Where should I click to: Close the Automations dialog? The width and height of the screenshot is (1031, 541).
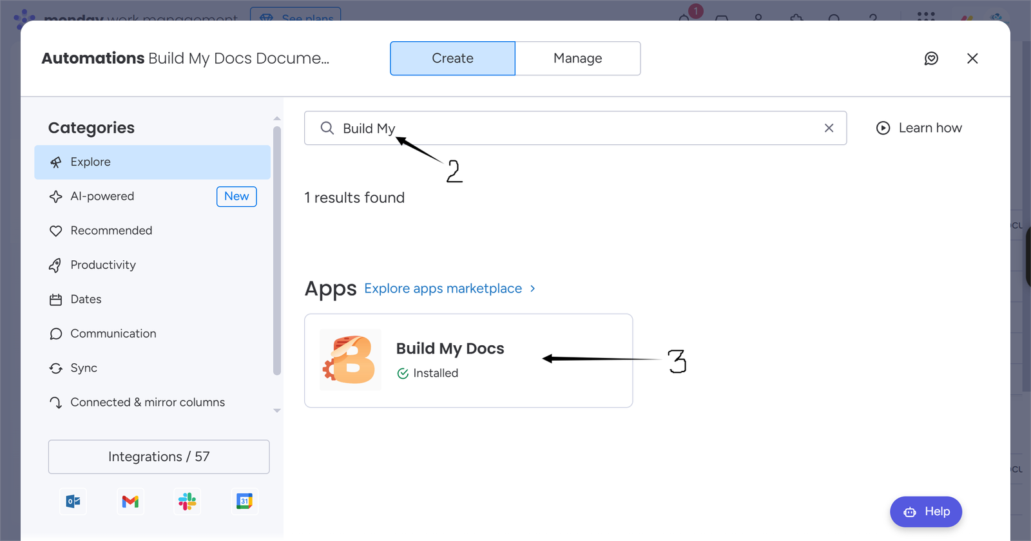tap(972, 59)
